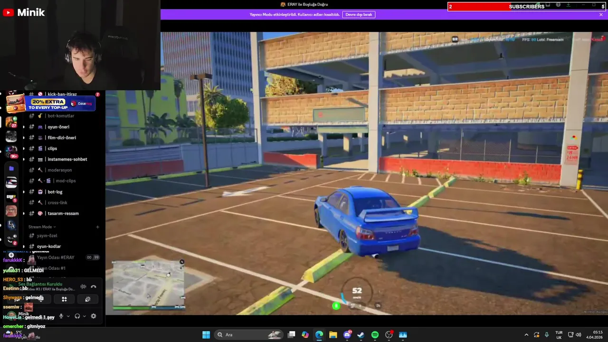Open the rightmost blue taskbar app
This screenshot has width=608, height=342.
pyautogui.click(x=403, y=335)
